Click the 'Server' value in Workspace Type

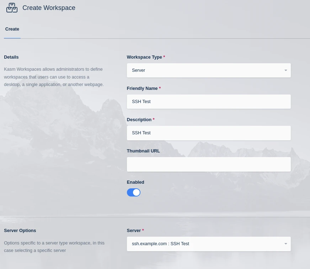(139, 70)
